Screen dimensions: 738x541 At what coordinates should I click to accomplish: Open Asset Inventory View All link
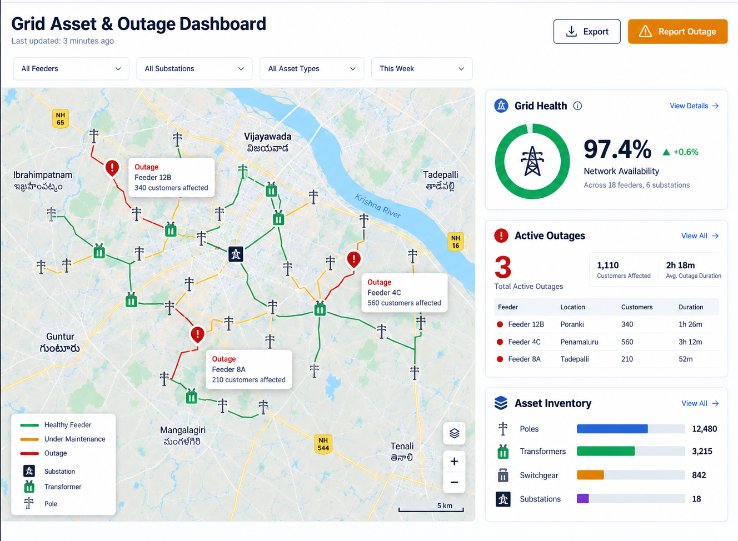pyautogui.click(x=700, y=403)
